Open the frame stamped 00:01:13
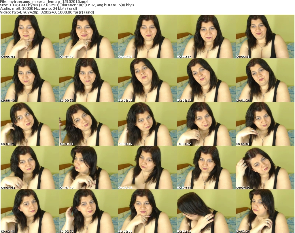Screen dimensions: 295x233 pos(206,80)
